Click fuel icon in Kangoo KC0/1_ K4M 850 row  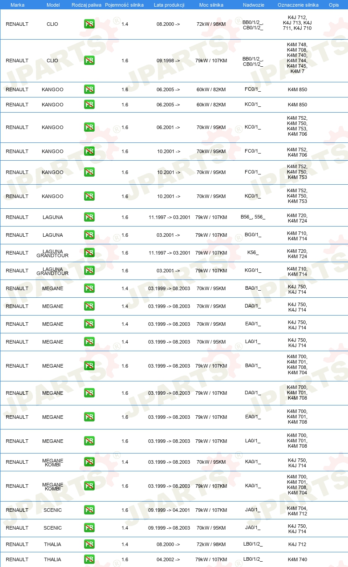pyautogui.click(x=89, y=105)
